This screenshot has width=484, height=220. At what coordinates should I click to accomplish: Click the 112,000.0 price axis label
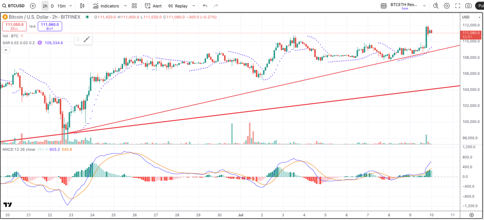[x=471, y=25]
